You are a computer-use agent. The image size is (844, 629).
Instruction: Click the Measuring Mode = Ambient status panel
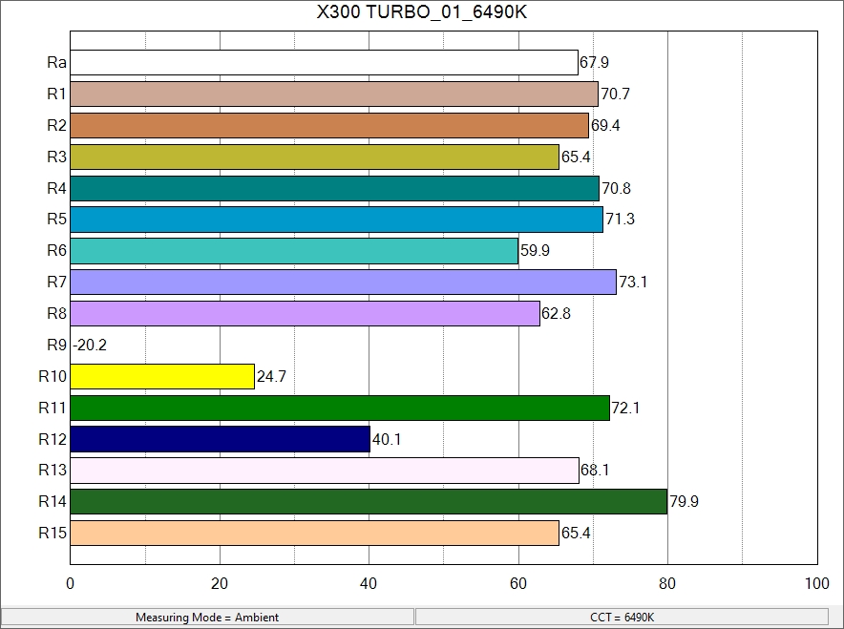point(207,618)
